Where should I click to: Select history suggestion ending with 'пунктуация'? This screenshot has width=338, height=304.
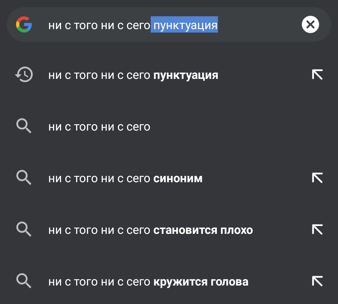pos(169,75)
